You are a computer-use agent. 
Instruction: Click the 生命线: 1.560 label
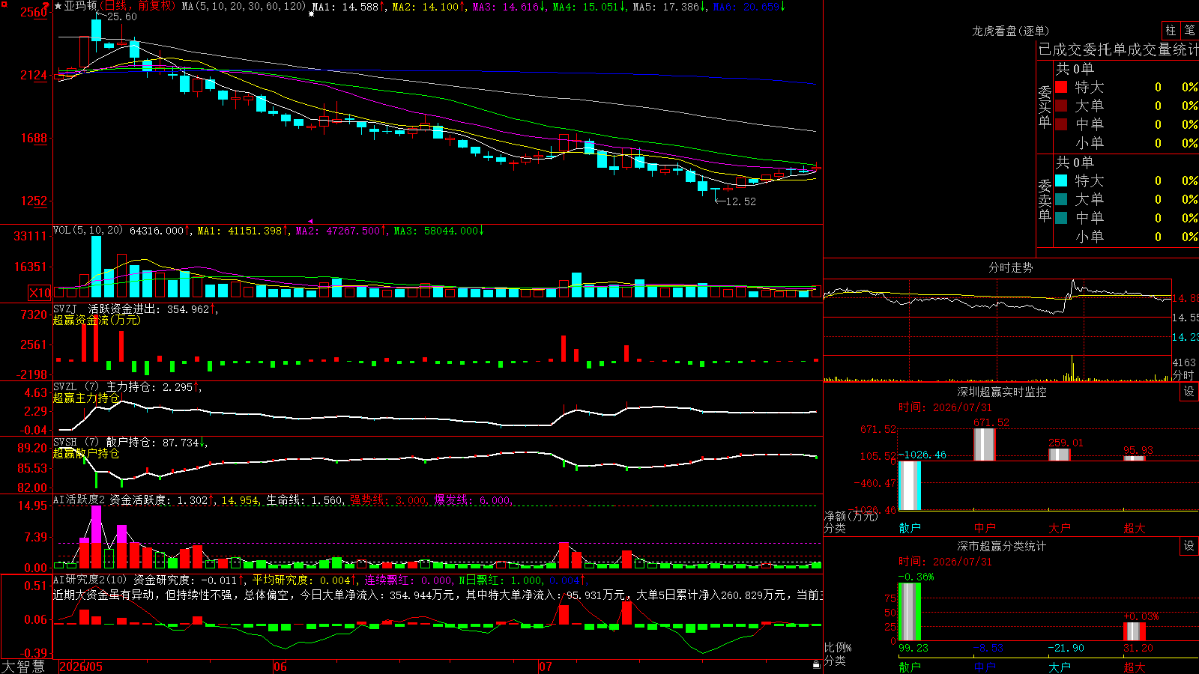(x=305, y=500)
